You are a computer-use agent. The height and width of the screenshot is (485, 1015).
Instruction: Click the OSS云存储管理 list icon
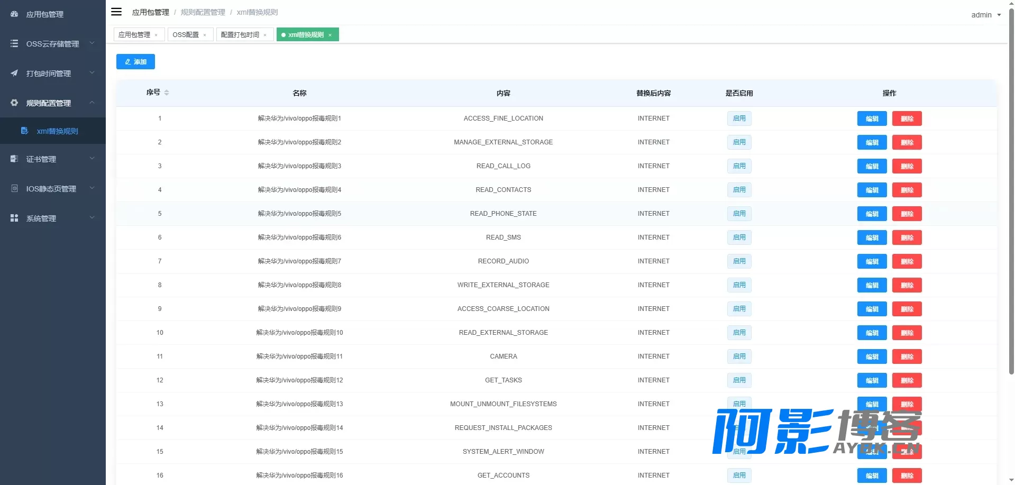14,43
